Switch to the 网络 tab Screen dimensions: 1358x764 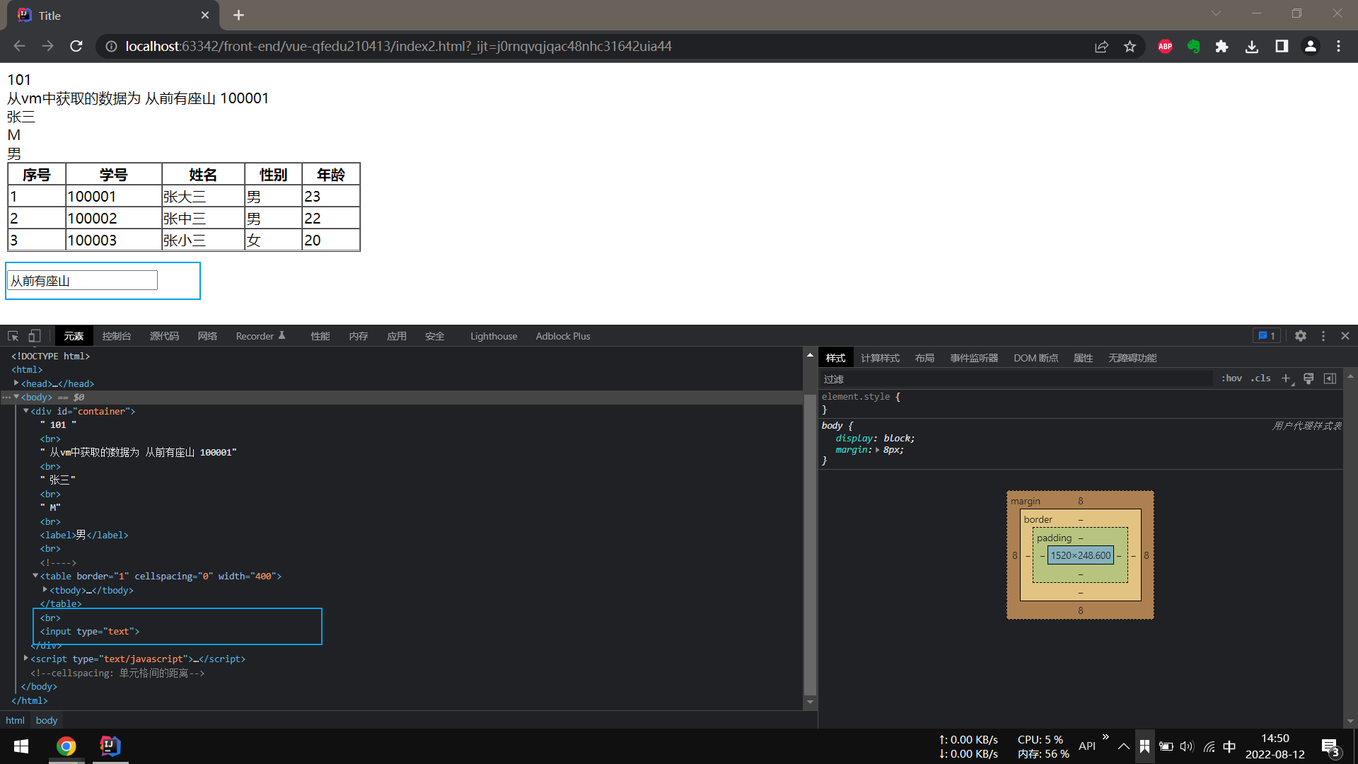click(x=207, y=336)
